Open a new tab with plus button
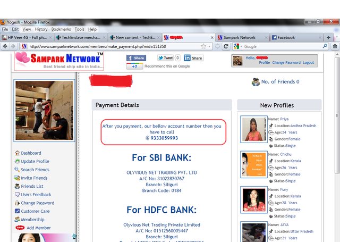 [329, 38]
